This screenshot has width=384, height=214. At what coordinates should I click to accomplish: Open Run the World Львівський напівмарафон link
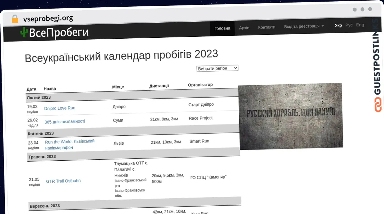pyautogui.click(x=70, y=144)
